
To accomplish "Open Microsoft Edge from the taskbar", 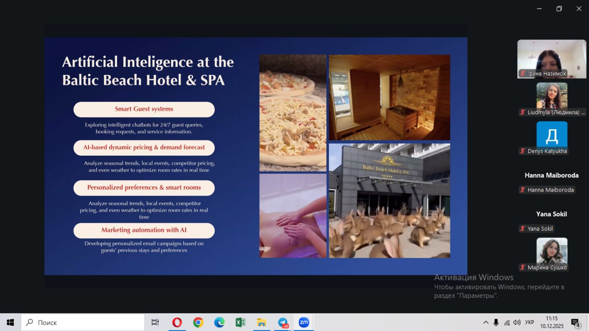I will [219, 322].
